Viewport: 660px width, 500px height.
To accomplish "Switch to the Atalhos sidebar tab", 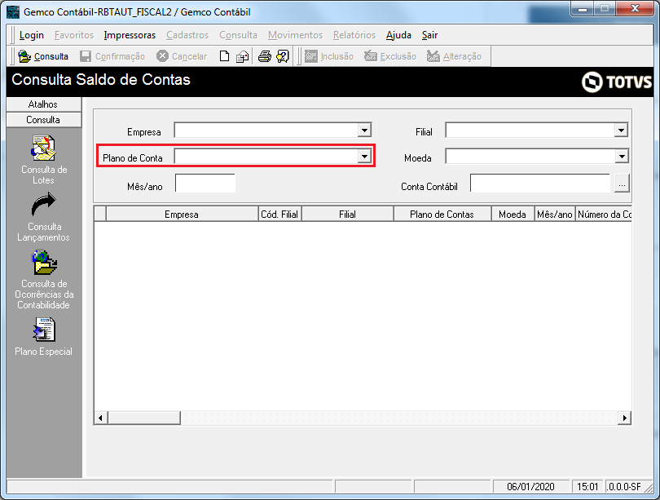I will [x=44, y=104].
